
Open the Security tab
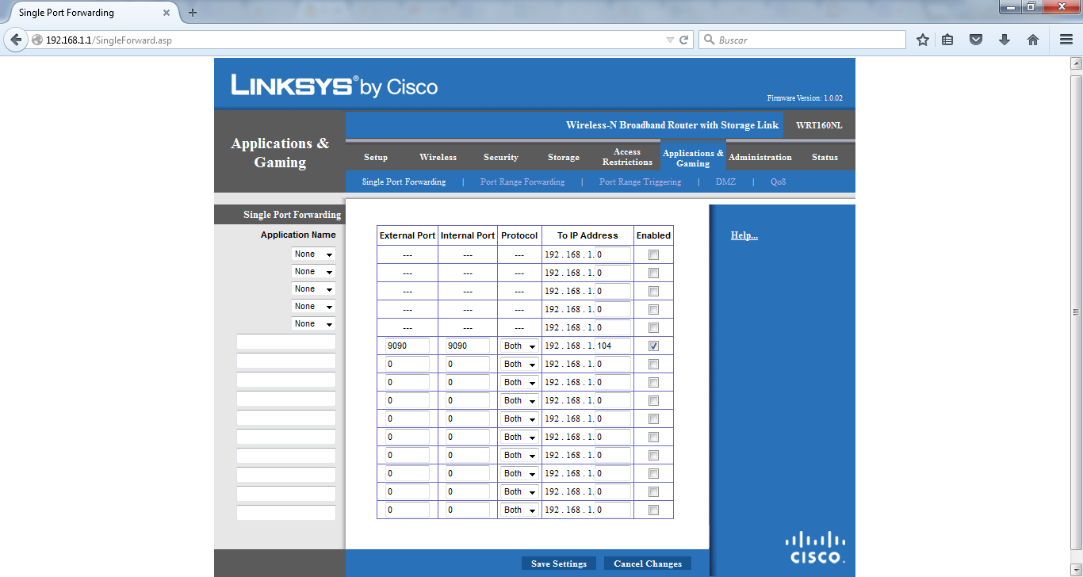point(501,157)
